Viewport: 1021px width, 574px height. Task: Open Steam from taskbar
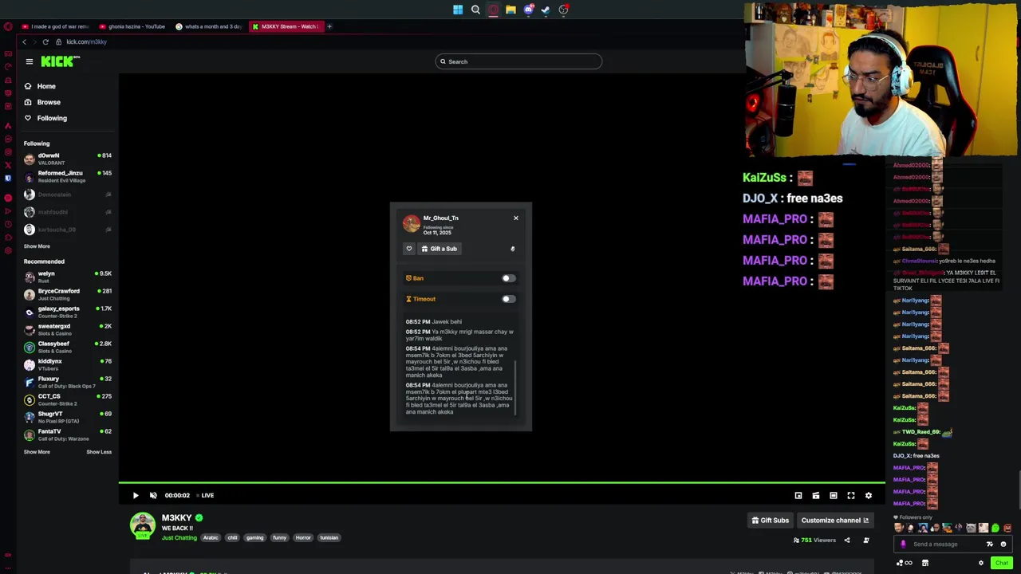click(x=546, y=10)
